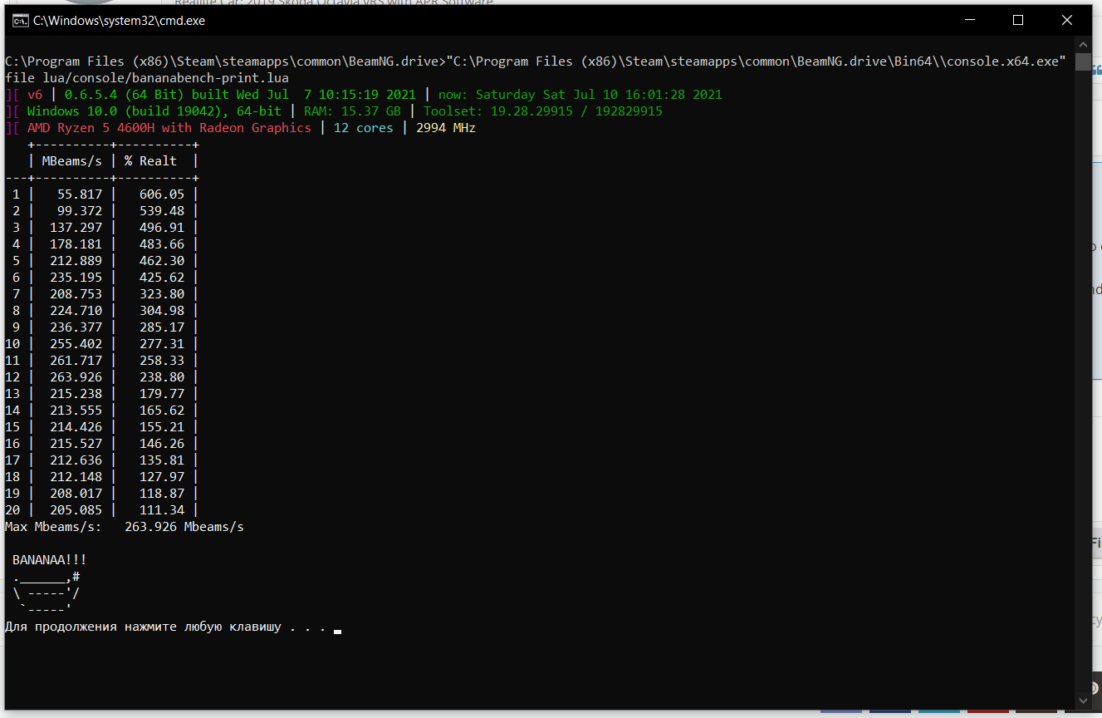Click the value 425.62 in row 6
Screen dimensions: 1102x718
tap(162, 278)
